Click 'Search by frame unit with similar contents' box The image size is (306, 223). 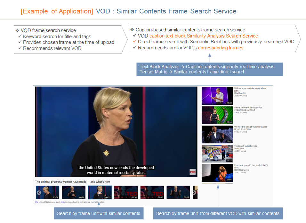tap(99, 213)
